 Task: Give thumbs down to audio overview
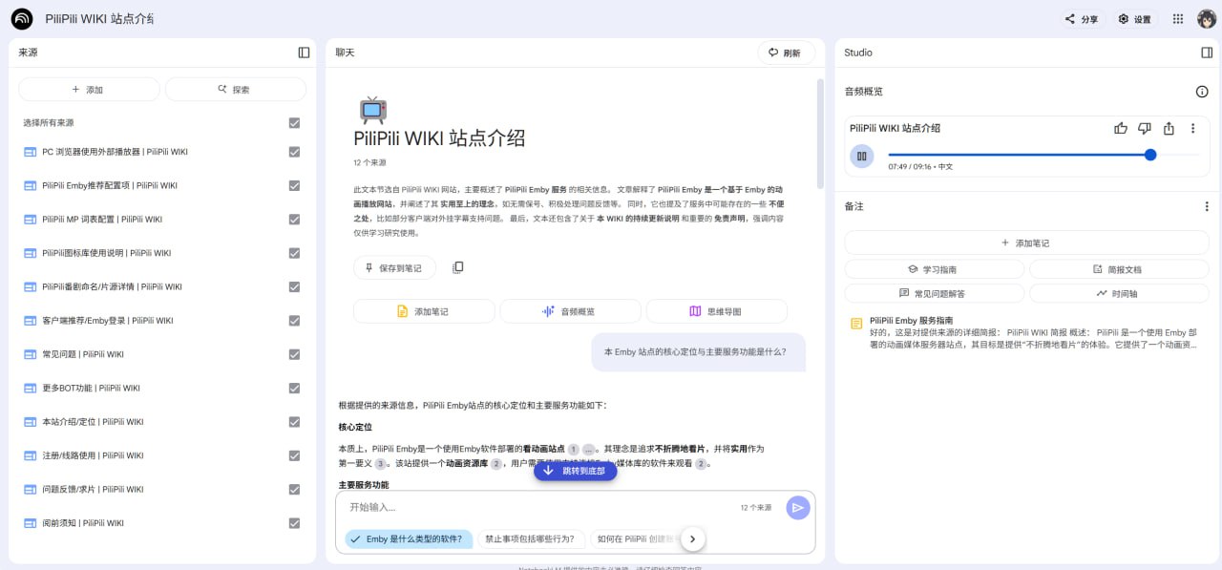pos(1145,128)
